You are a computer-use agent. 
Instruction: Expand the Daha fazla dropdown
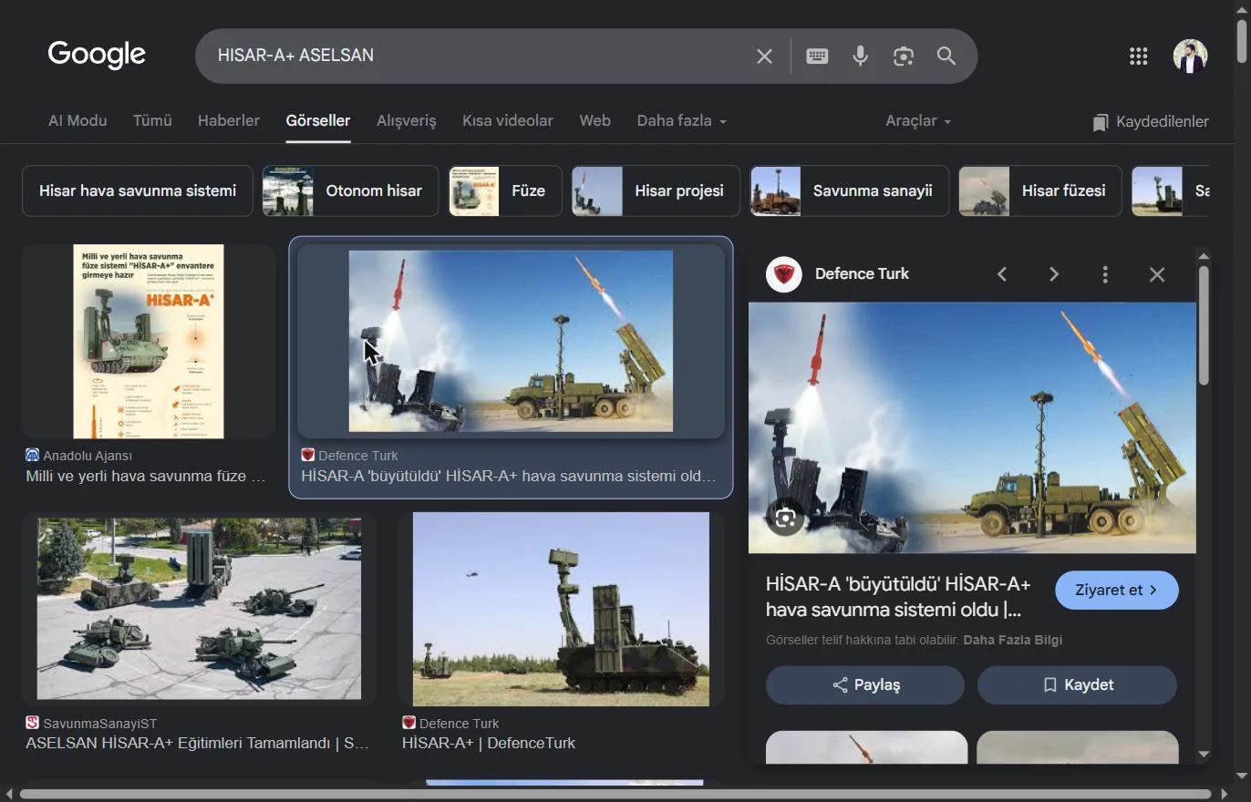pos(681,121)
